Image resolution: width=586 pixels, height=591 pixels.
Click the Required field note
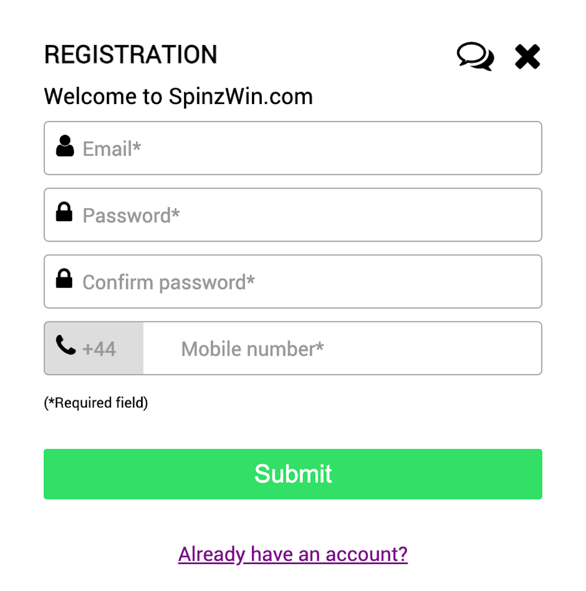click(97, 402)
